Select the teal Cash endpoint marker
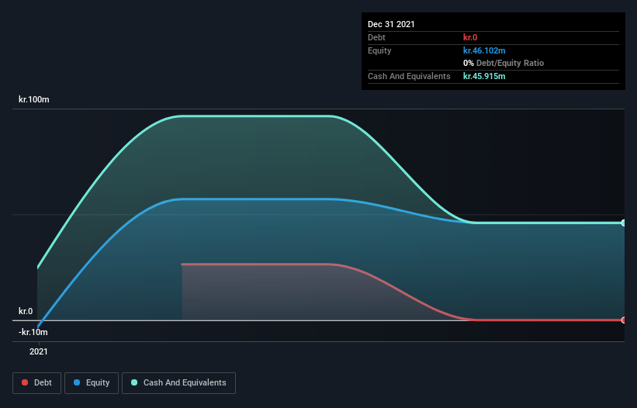Viewport: 637px width, 408px height. tap(624, 223)
